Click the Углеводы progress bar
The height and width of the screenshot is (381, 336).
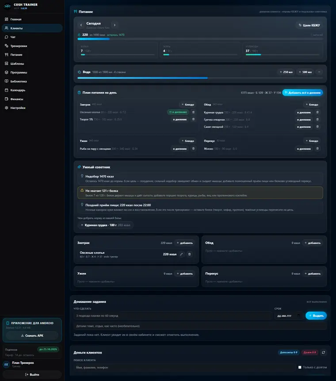[x=283, y=55]
